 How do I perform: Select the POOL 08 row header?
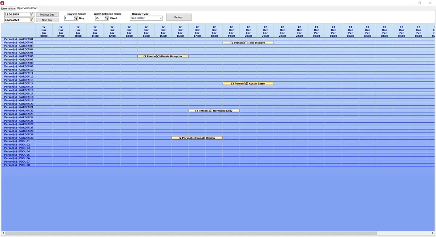click(x=18, y=165)
